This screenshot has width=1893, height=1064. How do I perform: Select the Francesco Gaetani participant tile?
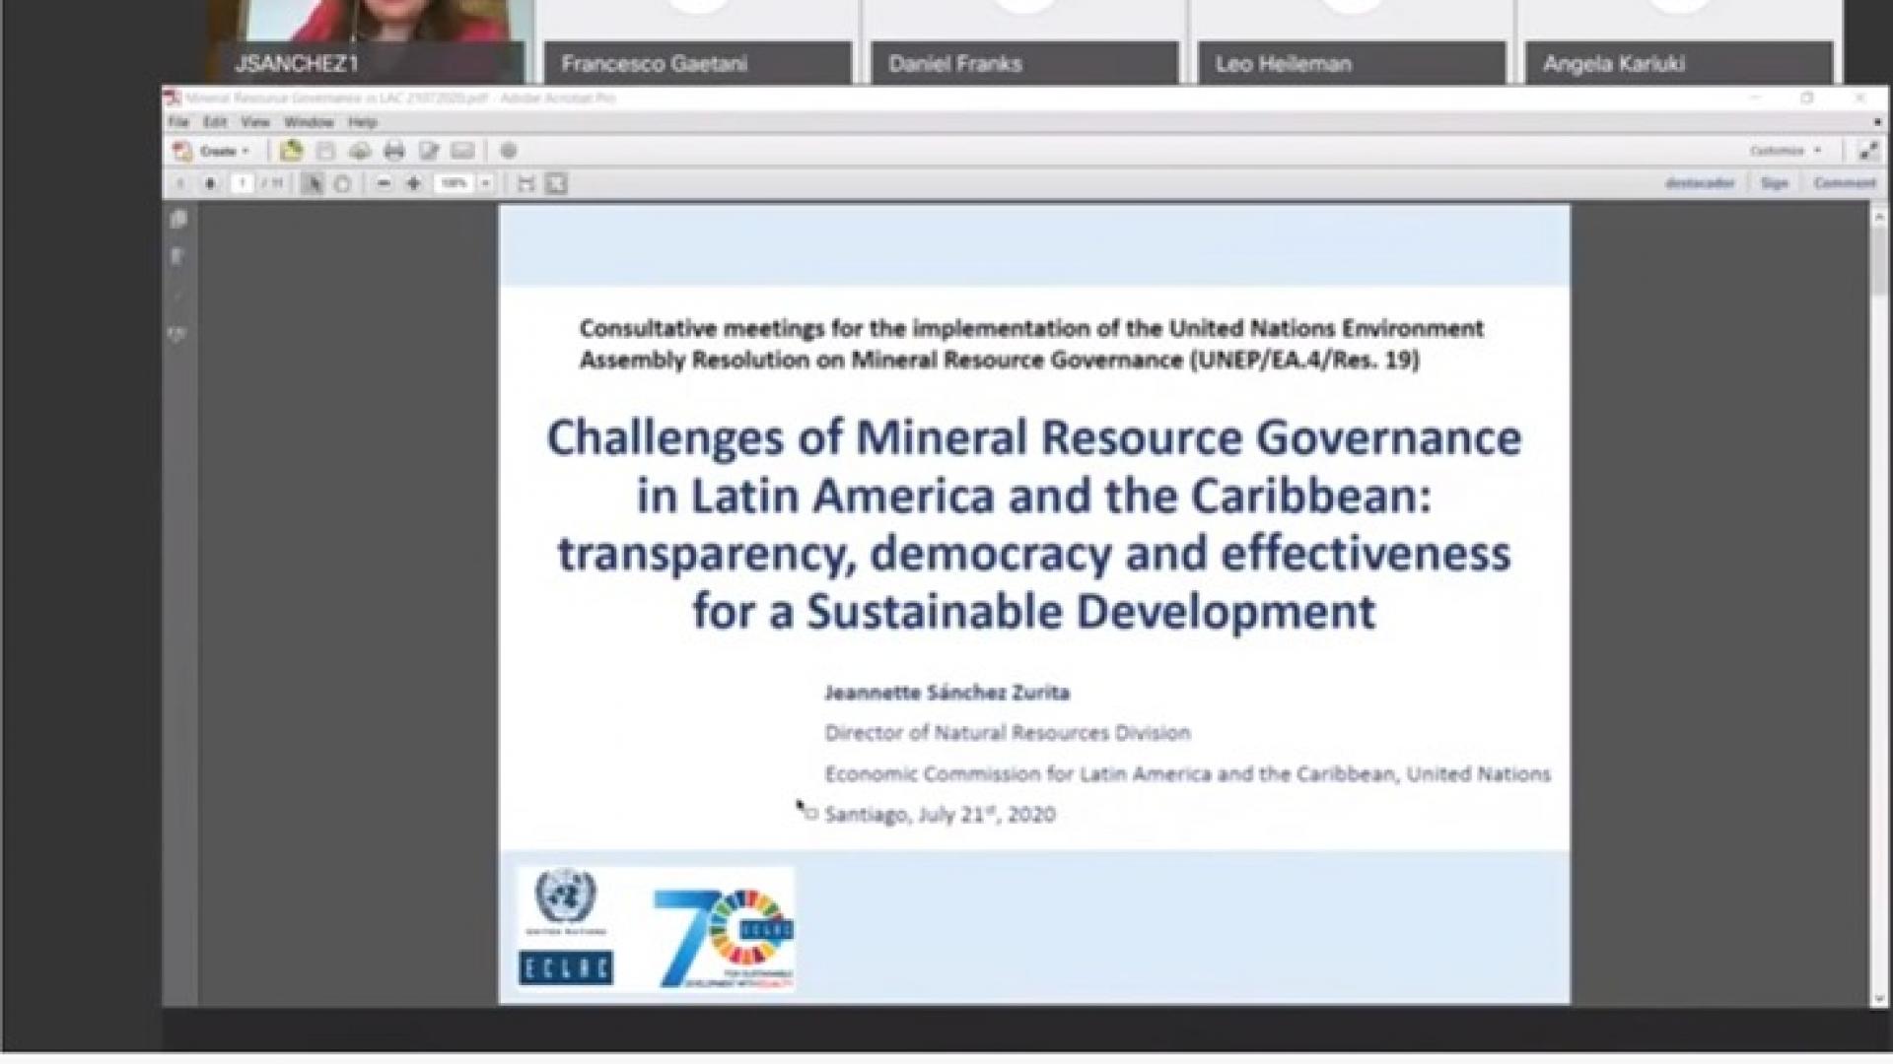point(697,41)
